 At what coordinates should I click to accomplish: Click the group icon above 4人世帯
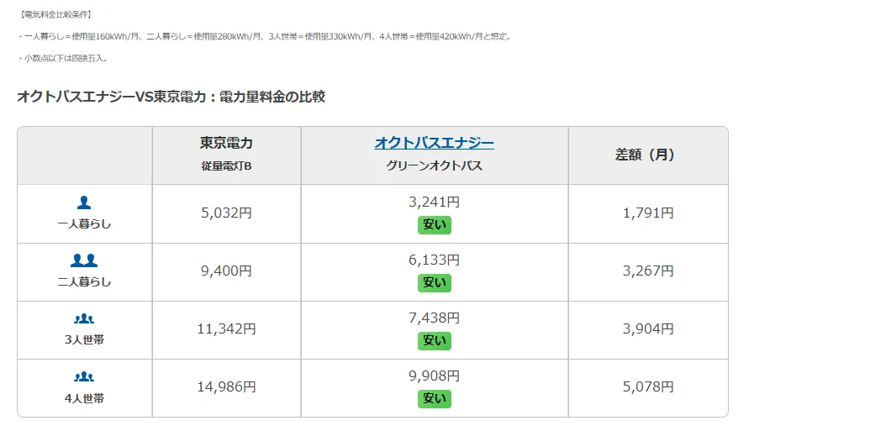pos(84,377)
